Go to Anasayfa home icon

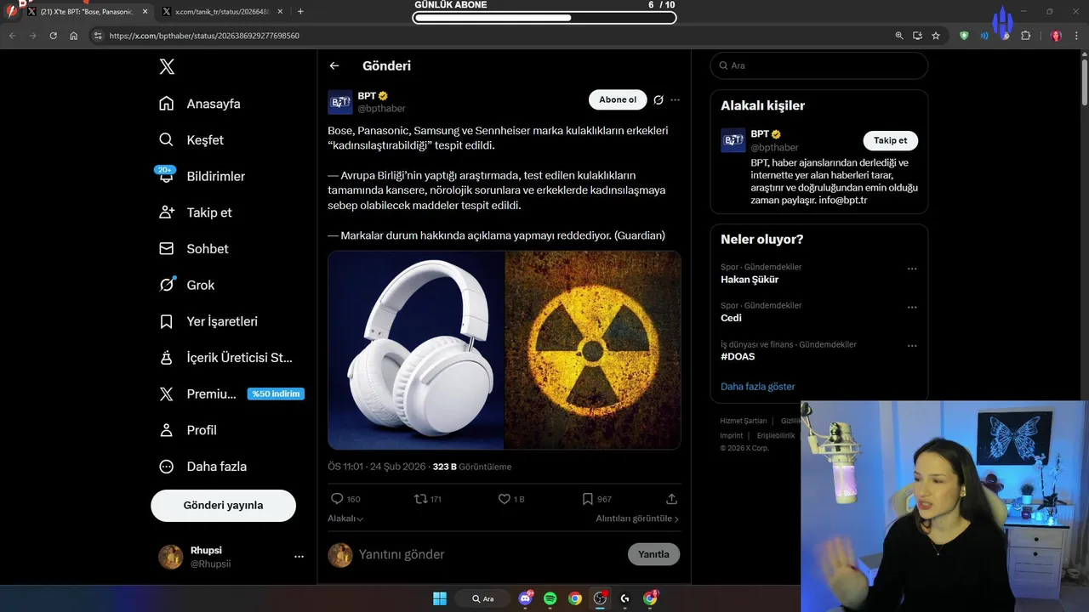coord(167,104)
